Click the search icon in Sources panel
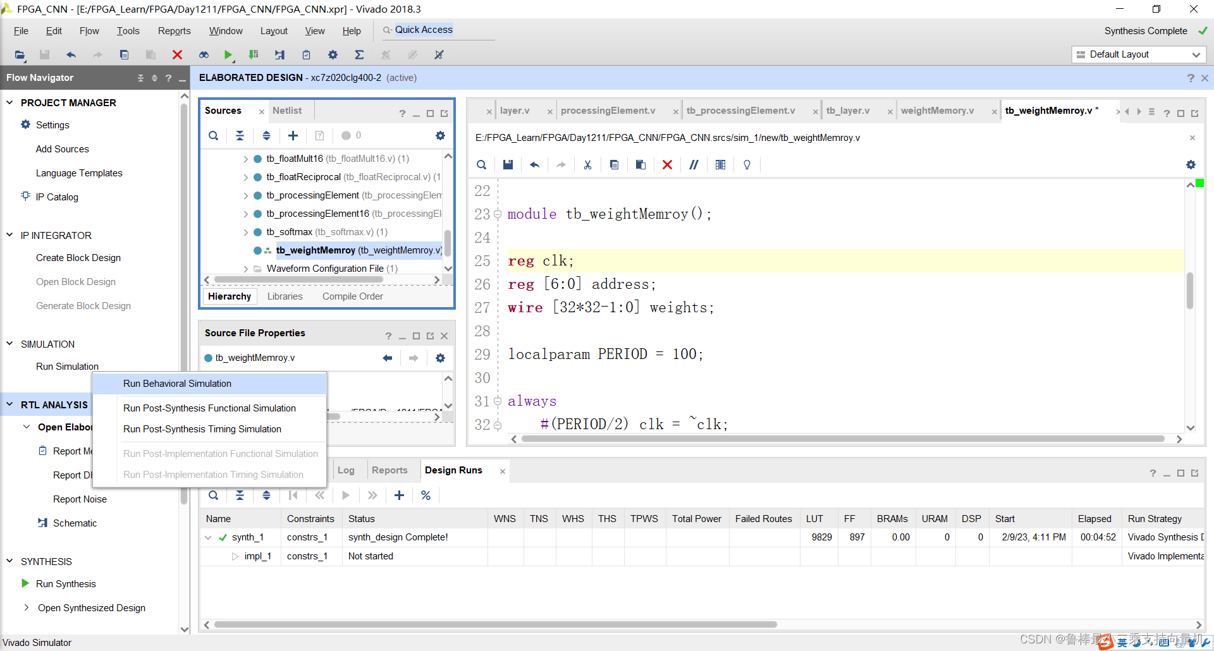The image size is (1214, 651). pos(214,135)
